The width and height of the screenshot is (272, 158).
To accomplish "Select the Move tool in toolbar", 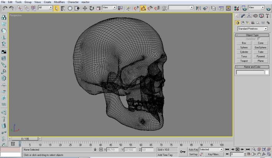I will 85,8.
